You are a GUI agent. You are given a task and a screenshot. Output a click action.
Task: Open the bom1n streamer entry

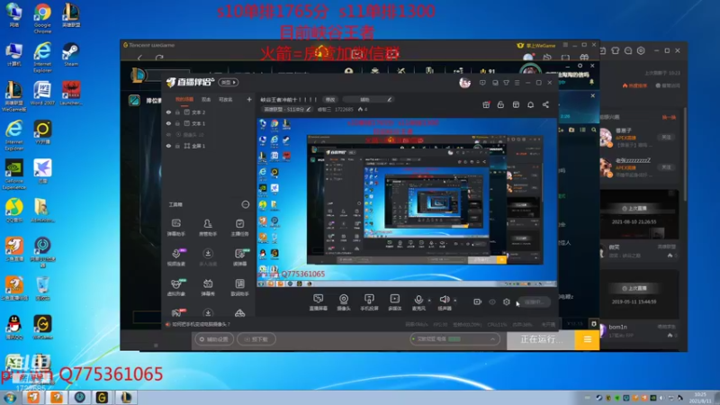coord(638,331)
